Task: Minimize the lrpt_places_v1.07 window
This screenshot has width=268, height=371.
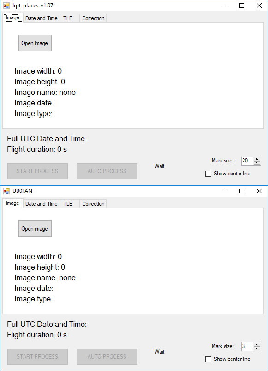Action: pyautogui.click(x=225, y=6)
